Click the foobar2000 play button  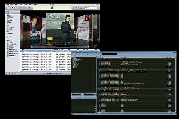93,54
